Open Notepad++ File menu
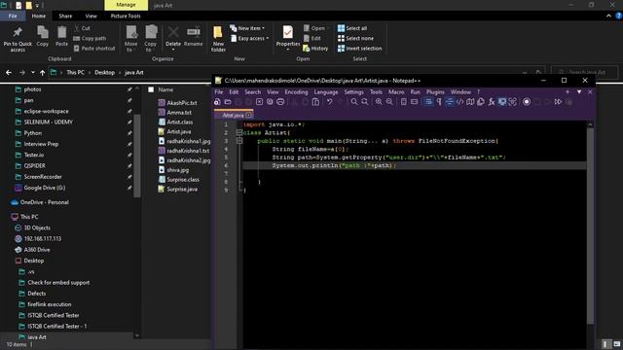This screenshot has width=623, height=350. (x=218, y=92)
